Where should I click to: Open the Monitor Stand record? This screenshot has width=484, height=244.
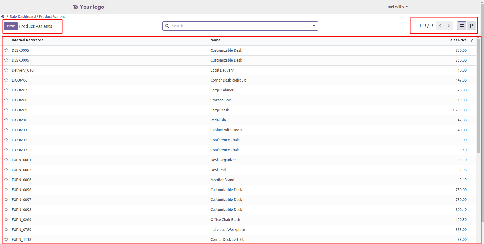[222, 180]
